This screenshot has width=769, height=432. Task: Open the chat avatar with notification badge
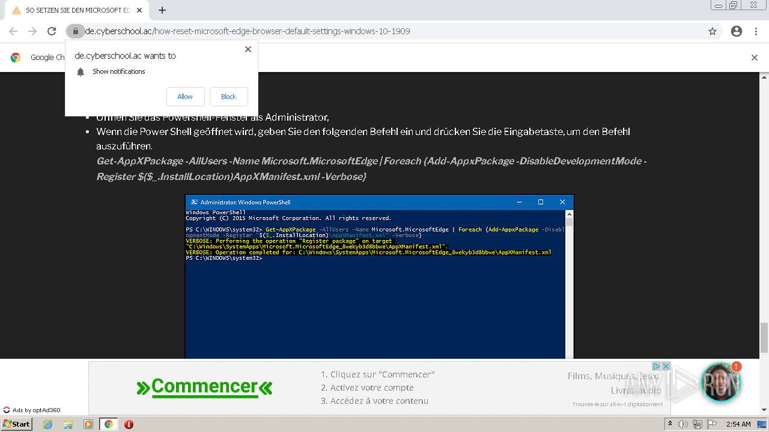coord(721,382)
